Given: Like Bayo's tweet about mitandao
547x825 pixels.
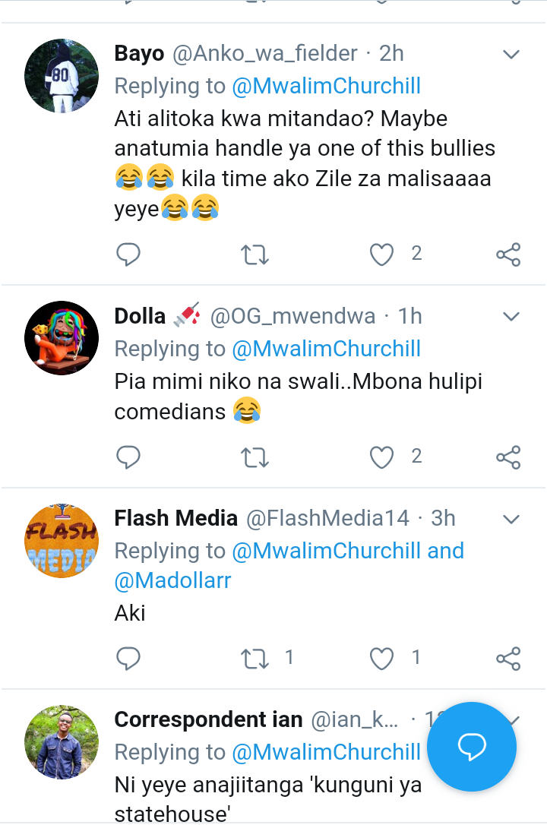Looking at the screenshot, I should pyautogui.click(x=381, y=254).
